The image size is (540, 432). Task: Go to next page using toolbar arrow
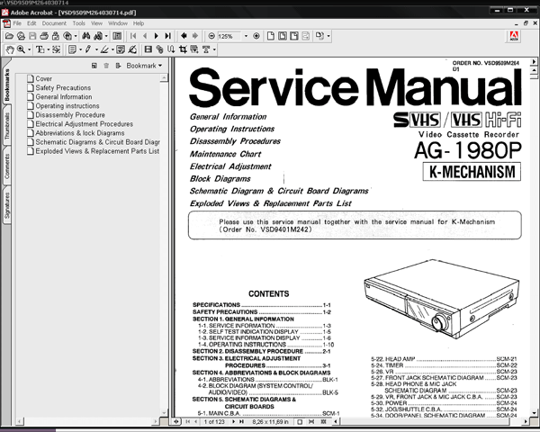(156, 36)
